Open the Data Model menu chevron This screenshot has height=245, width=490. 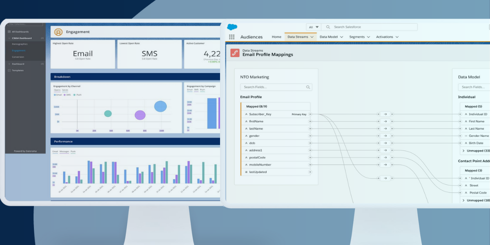(341, 37)
